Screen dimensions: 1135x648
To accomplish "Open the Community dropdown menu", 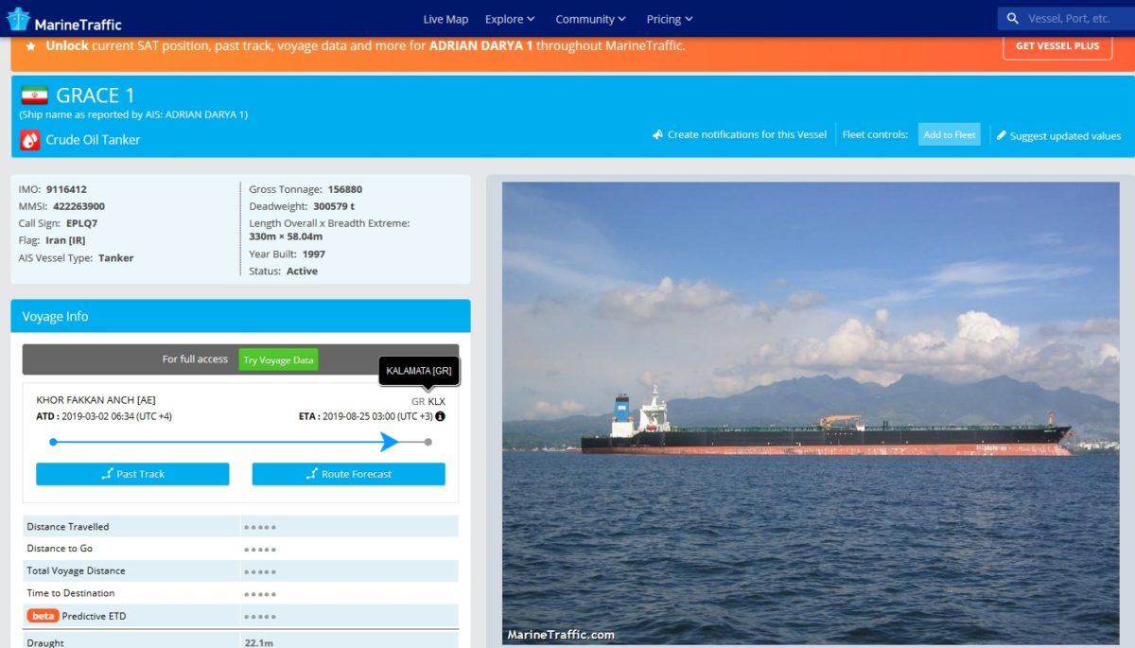I will (x=590, y=19).
